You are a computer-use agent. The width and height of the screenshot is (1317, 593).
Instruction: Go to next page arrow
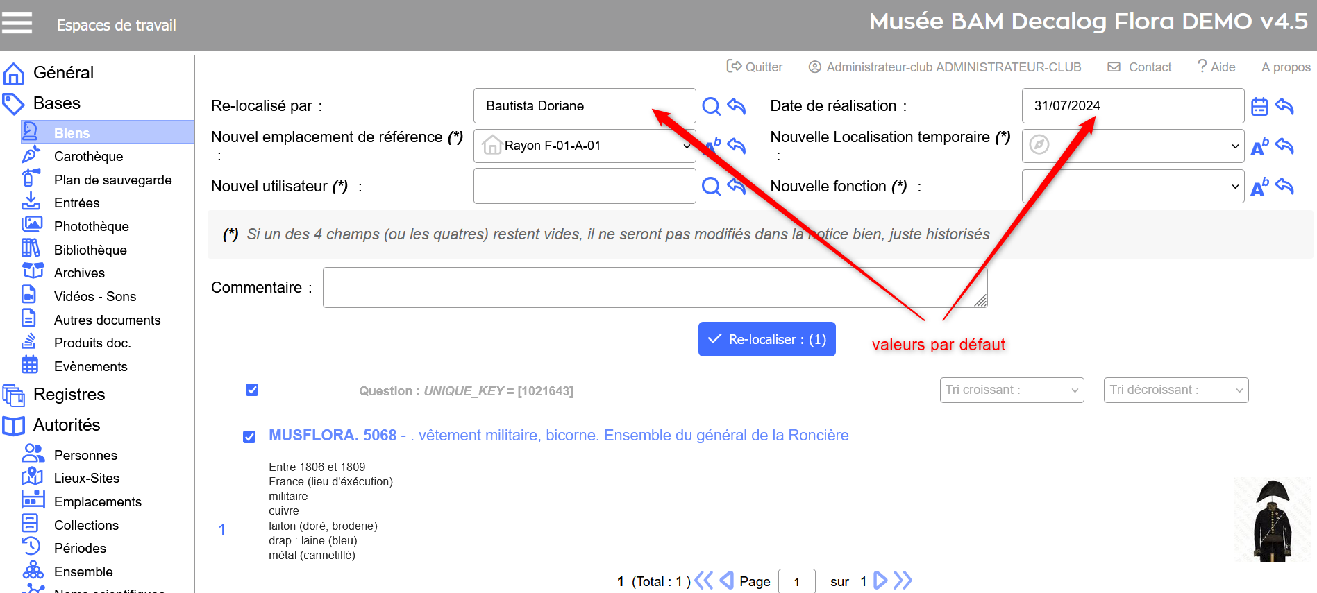880,581
